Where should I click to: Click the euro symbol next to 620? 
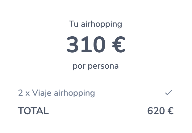(x=170, y=111)
